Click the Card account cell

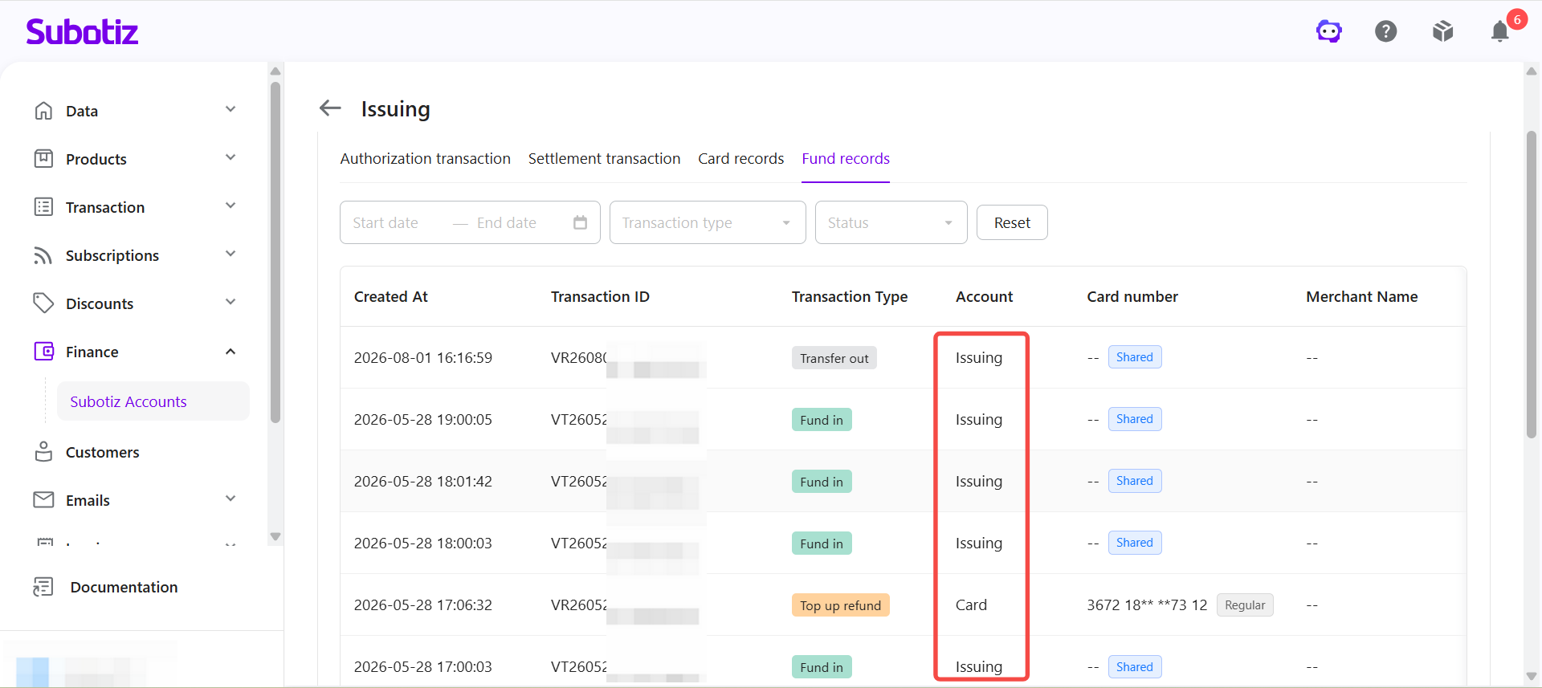[x=971, y=605]
